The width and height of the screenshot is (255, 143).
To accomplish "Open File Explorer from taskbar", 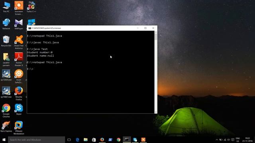I will pyautogui.click(x=86, y=139).
